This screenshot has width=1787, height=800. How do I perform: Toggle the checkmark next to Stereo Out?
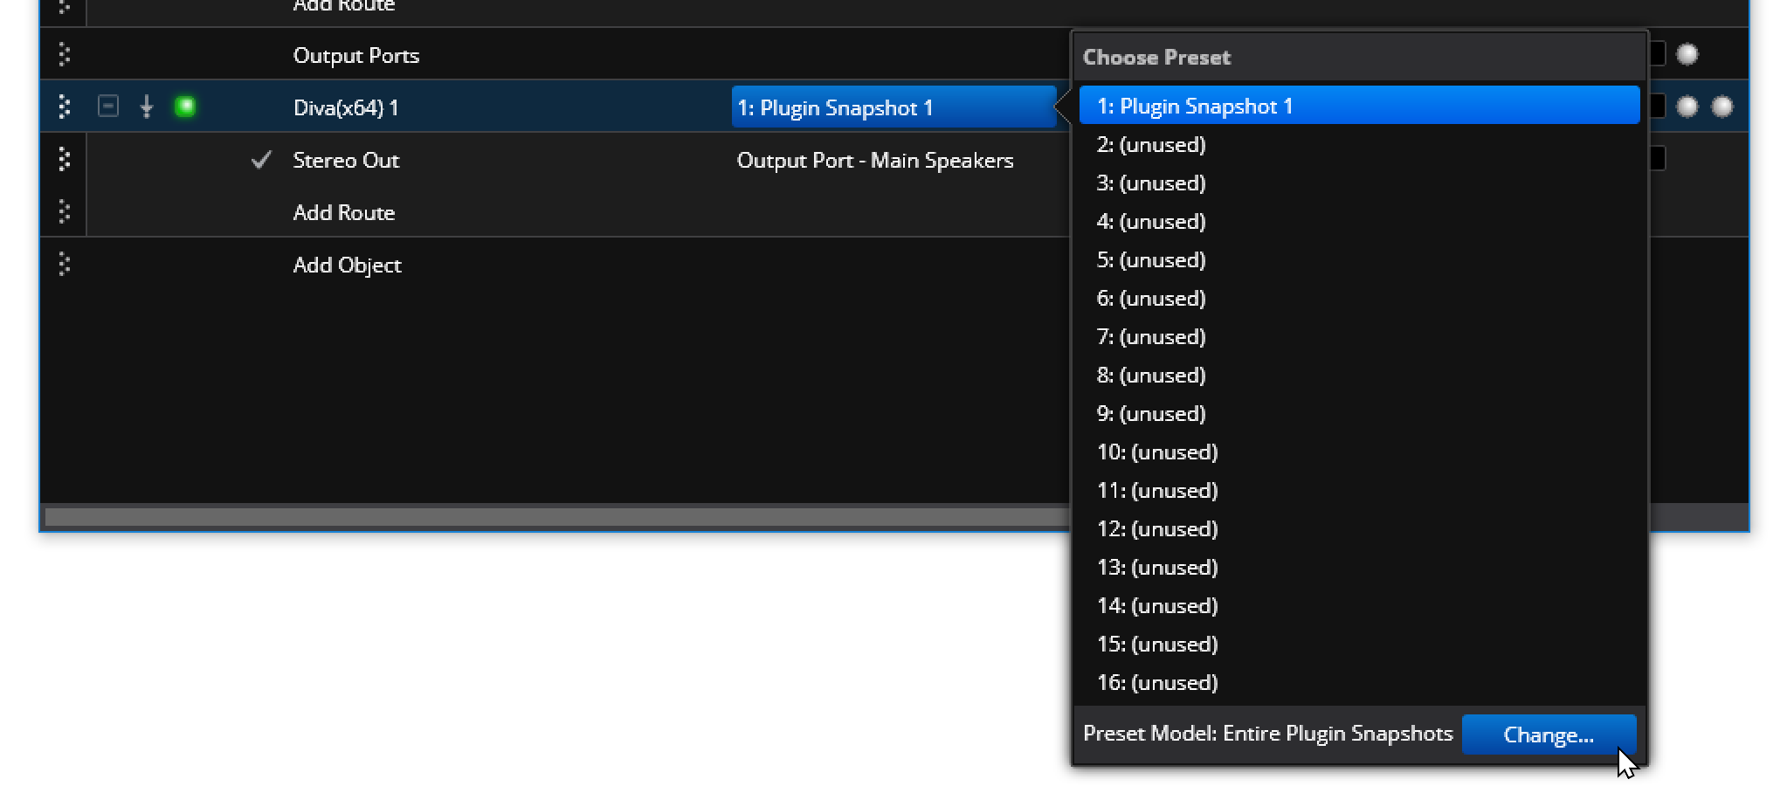pos(260,160)
